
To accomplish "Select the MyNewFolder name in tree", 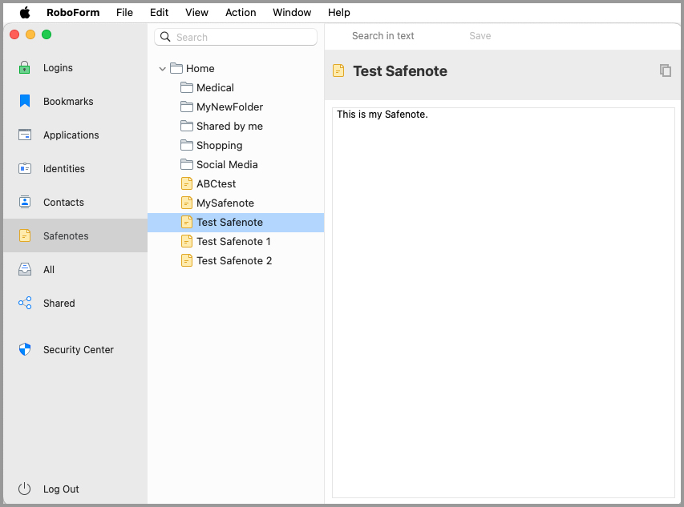I will point(229,107).
